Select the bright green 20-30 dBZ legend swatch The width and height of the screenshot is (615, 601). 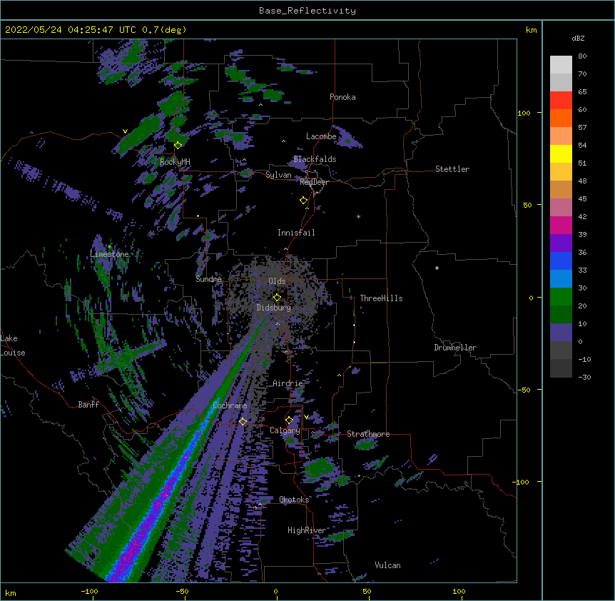coord(561,297)
